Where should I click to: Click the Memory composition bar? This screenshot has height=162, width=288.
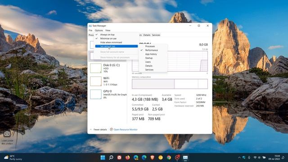(x=170, y=84)
